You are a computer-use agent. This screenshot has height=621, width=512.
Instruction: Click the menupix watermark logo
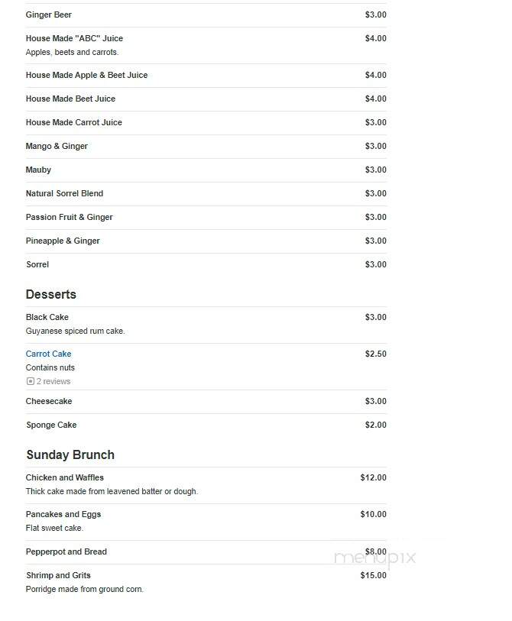tap(375, 558)
